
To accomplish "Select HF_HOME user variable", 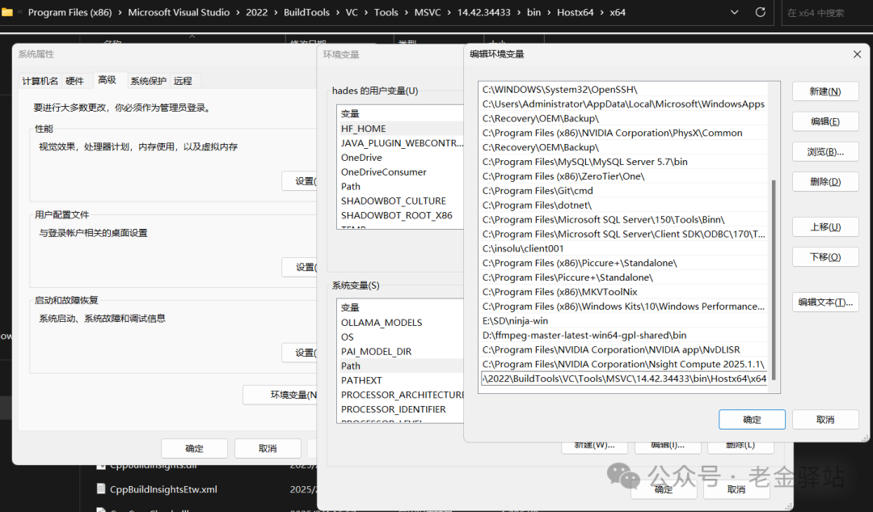I will point(401,128).
